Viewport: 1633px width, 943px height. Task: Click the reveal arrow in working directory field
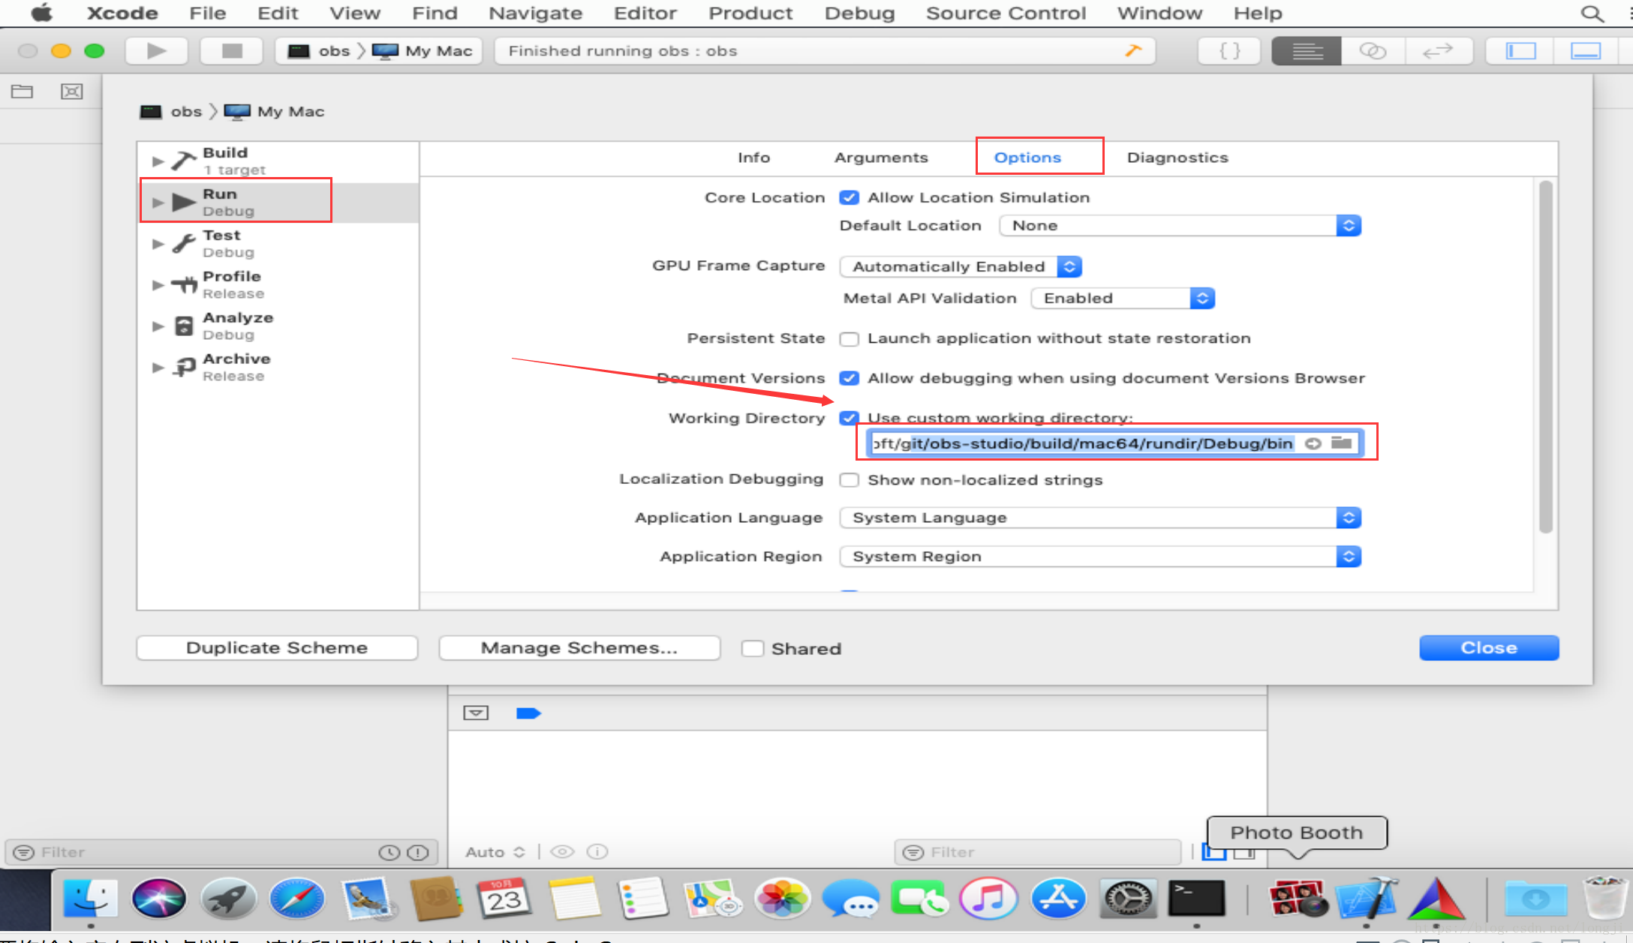[1313, 443]
